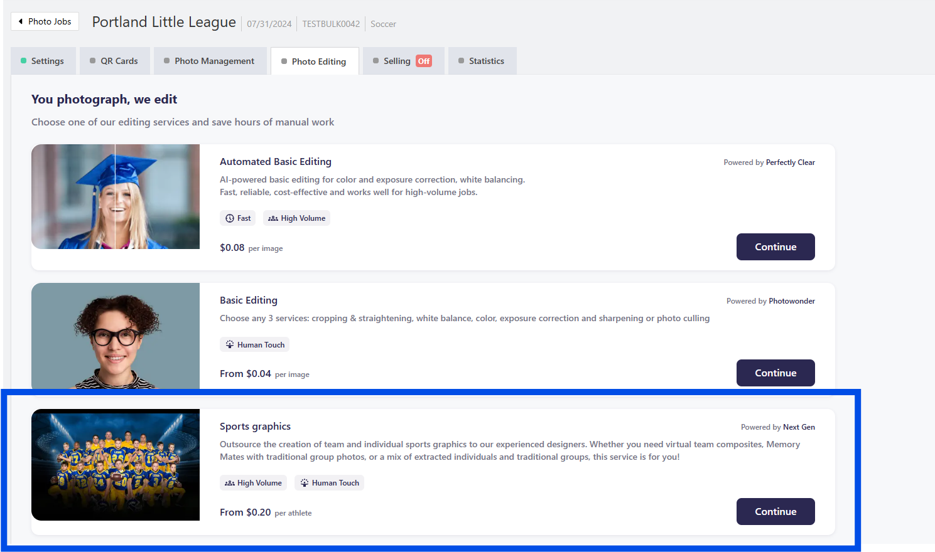The image size is (935, 552).
Task: Click the From $0.04 per image price
Action: click(264, 374)
